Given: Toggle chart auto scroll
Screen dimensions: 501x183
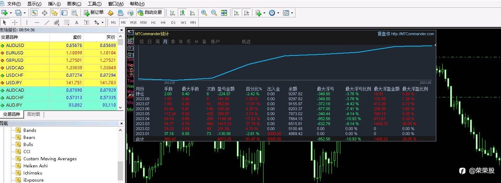Looking at the screenshot, I should coord(236,13).
